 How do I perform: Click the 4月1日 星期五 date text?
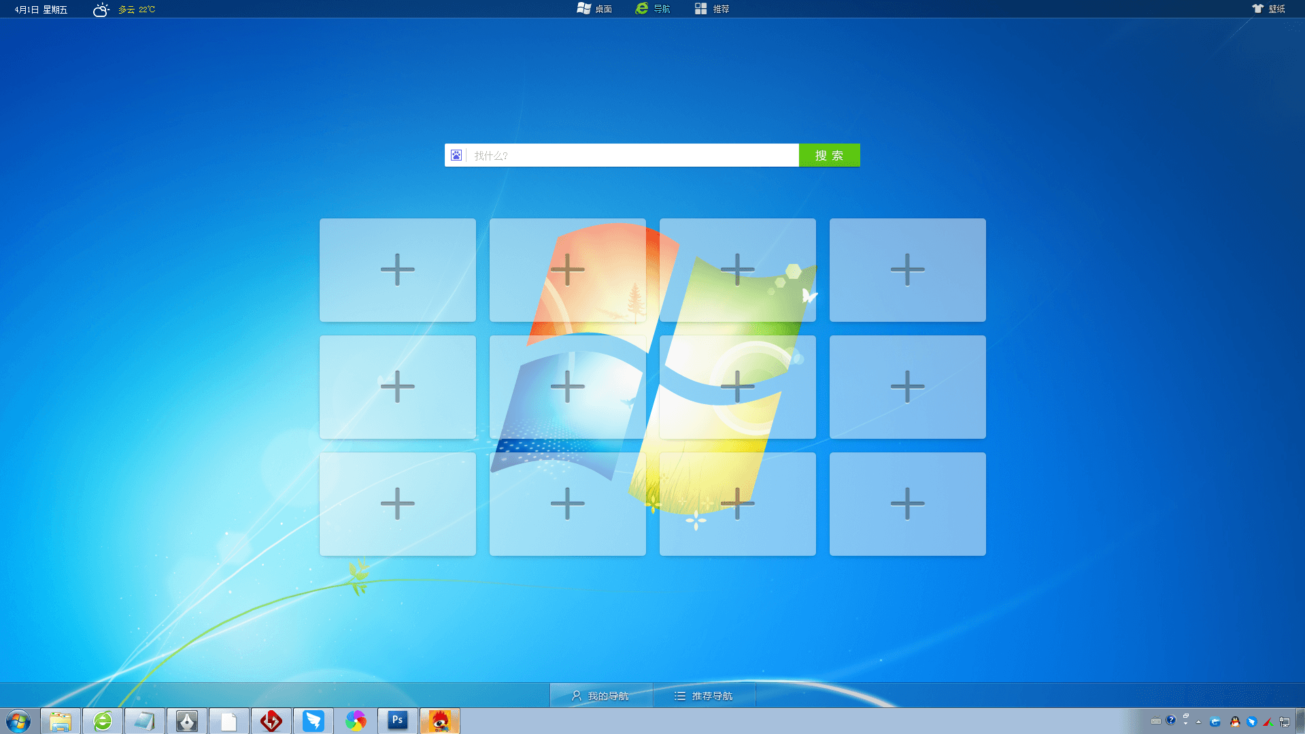click(41, 10)
